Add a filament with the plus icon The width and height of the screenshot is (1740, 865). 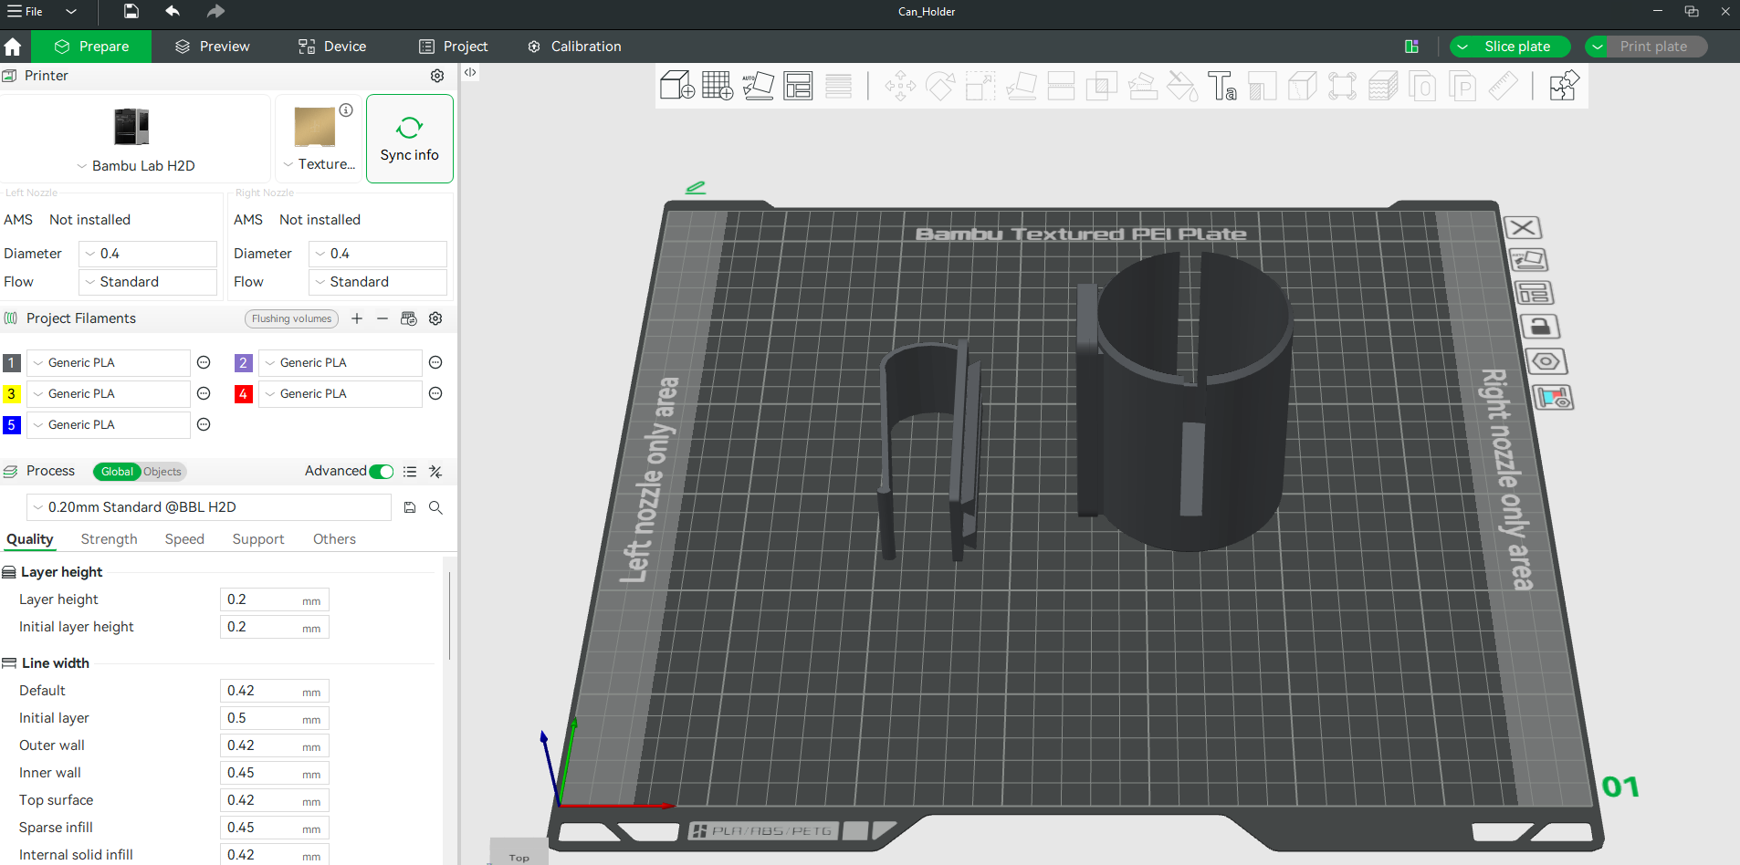click(357, 318)
